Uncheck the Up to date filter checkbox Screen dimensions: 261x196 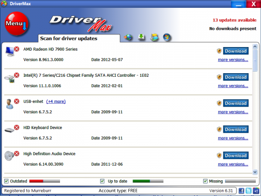(x=102, y=181)
